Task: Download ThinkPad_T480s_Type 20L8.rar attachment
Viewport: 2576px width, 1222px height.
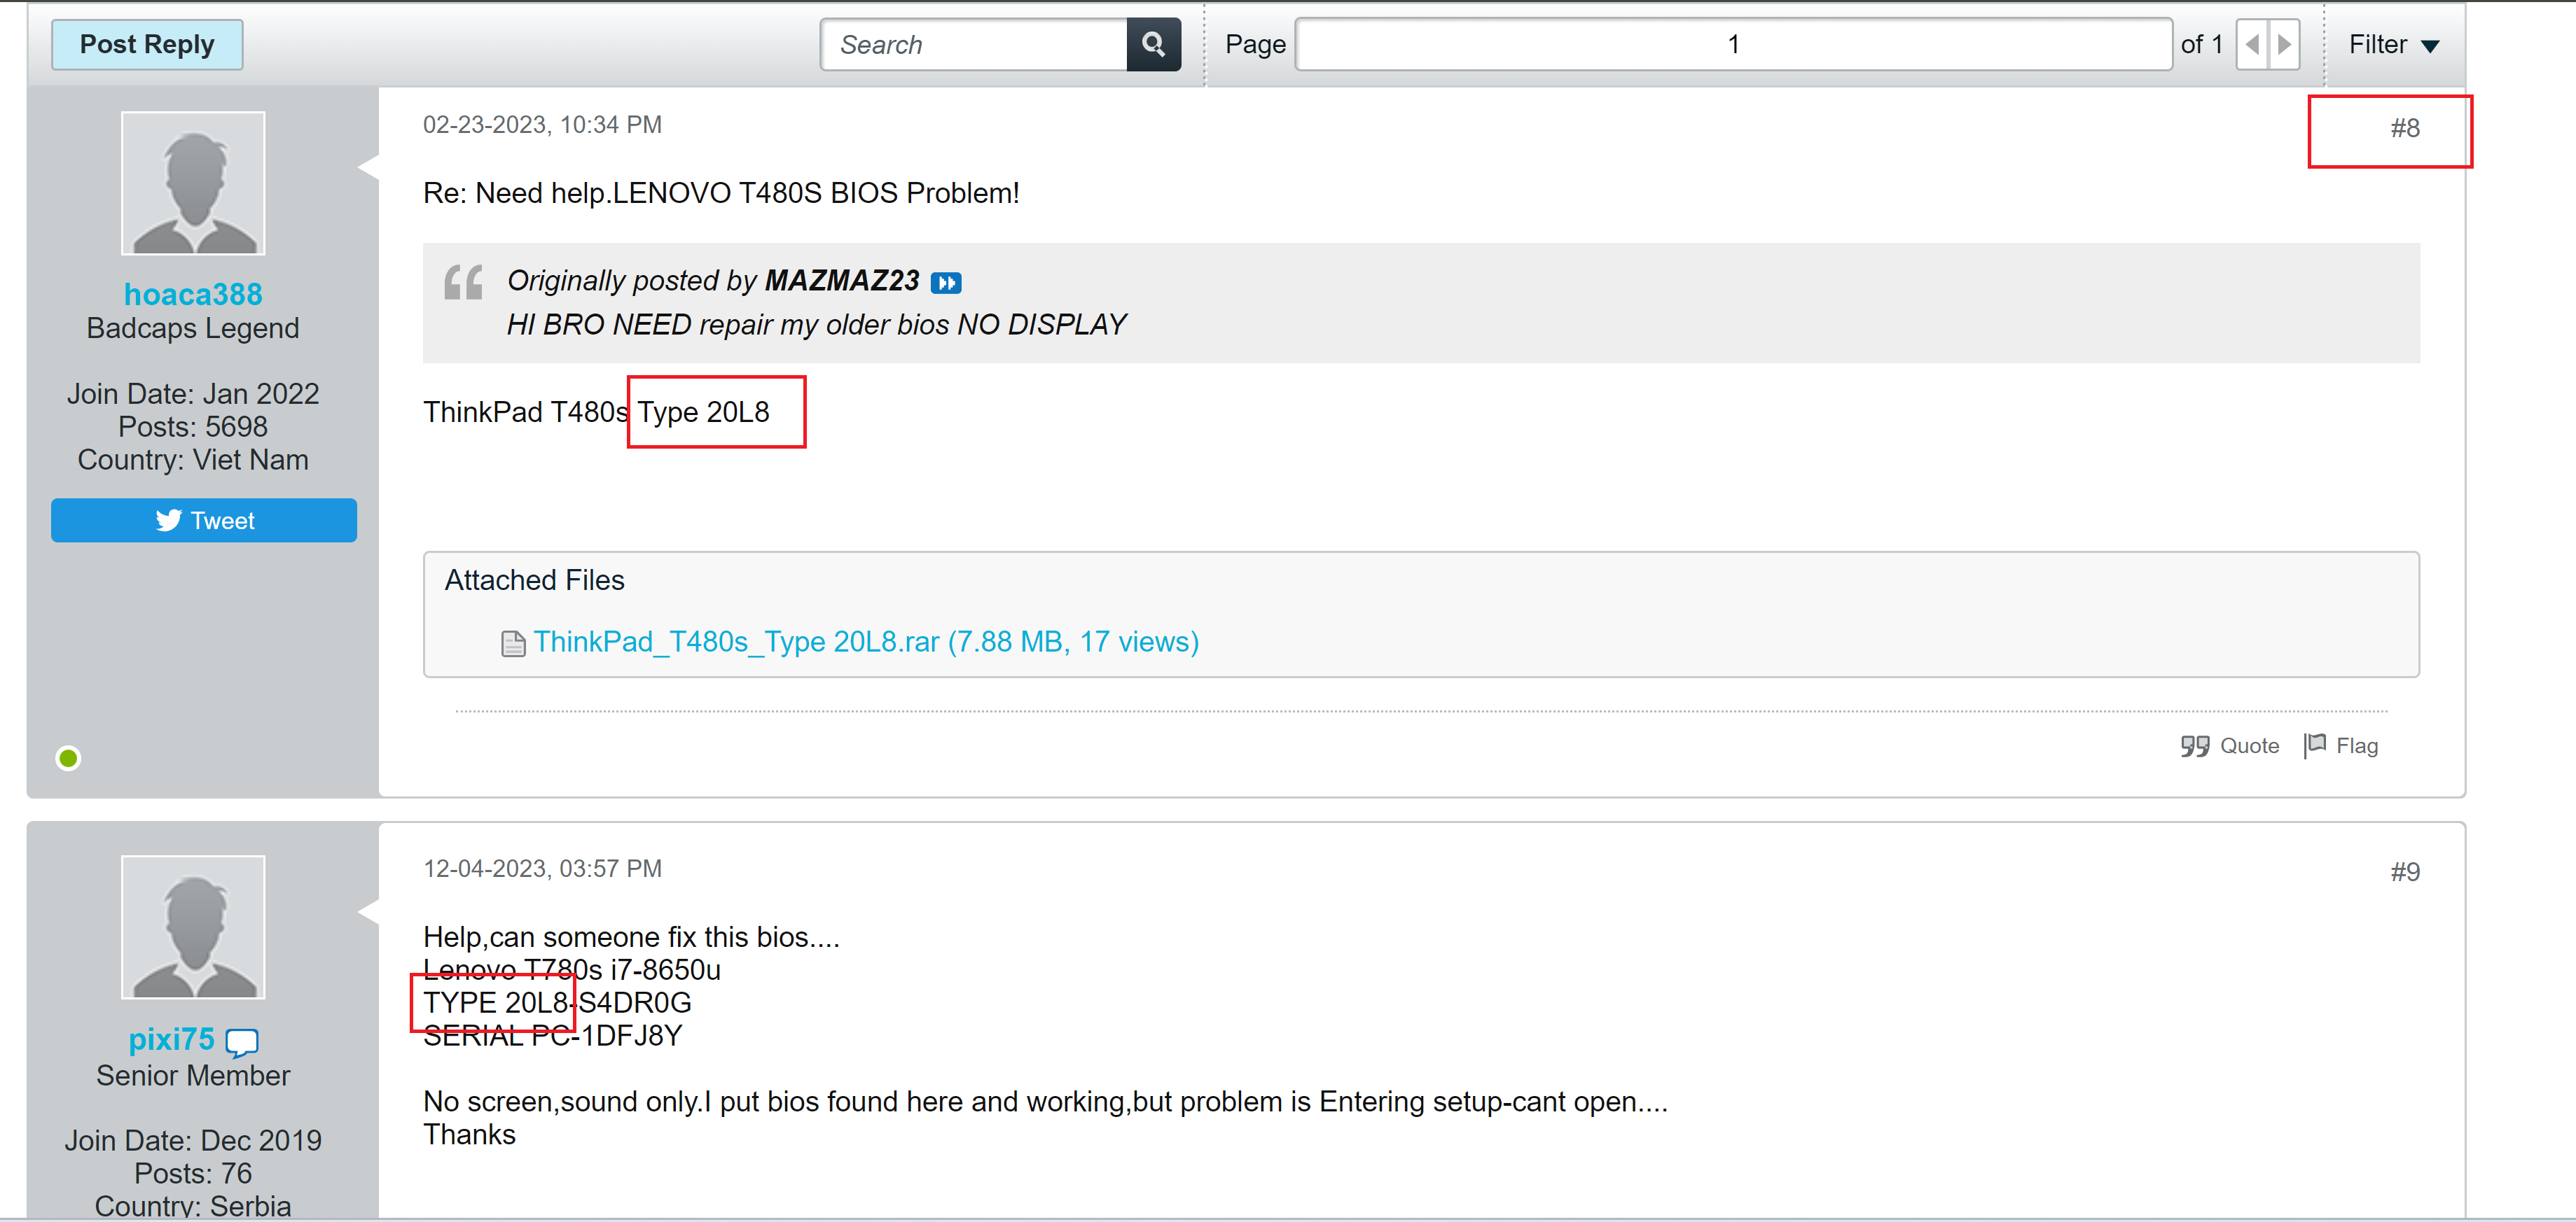Action: [865, 642]
